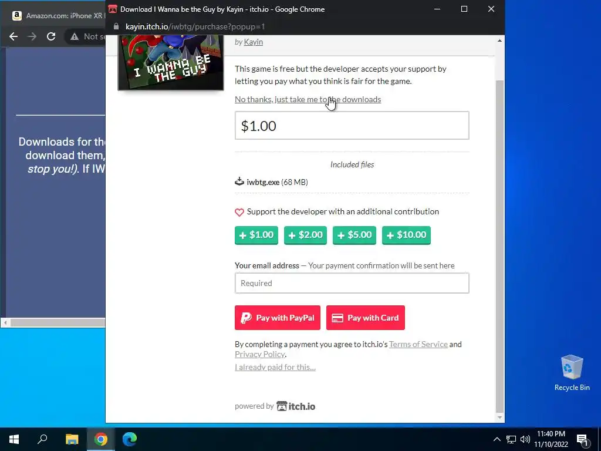Screen dimensions: 601x451
Task: Click the popup scrollbar down arrow
Action: [499, 418]
